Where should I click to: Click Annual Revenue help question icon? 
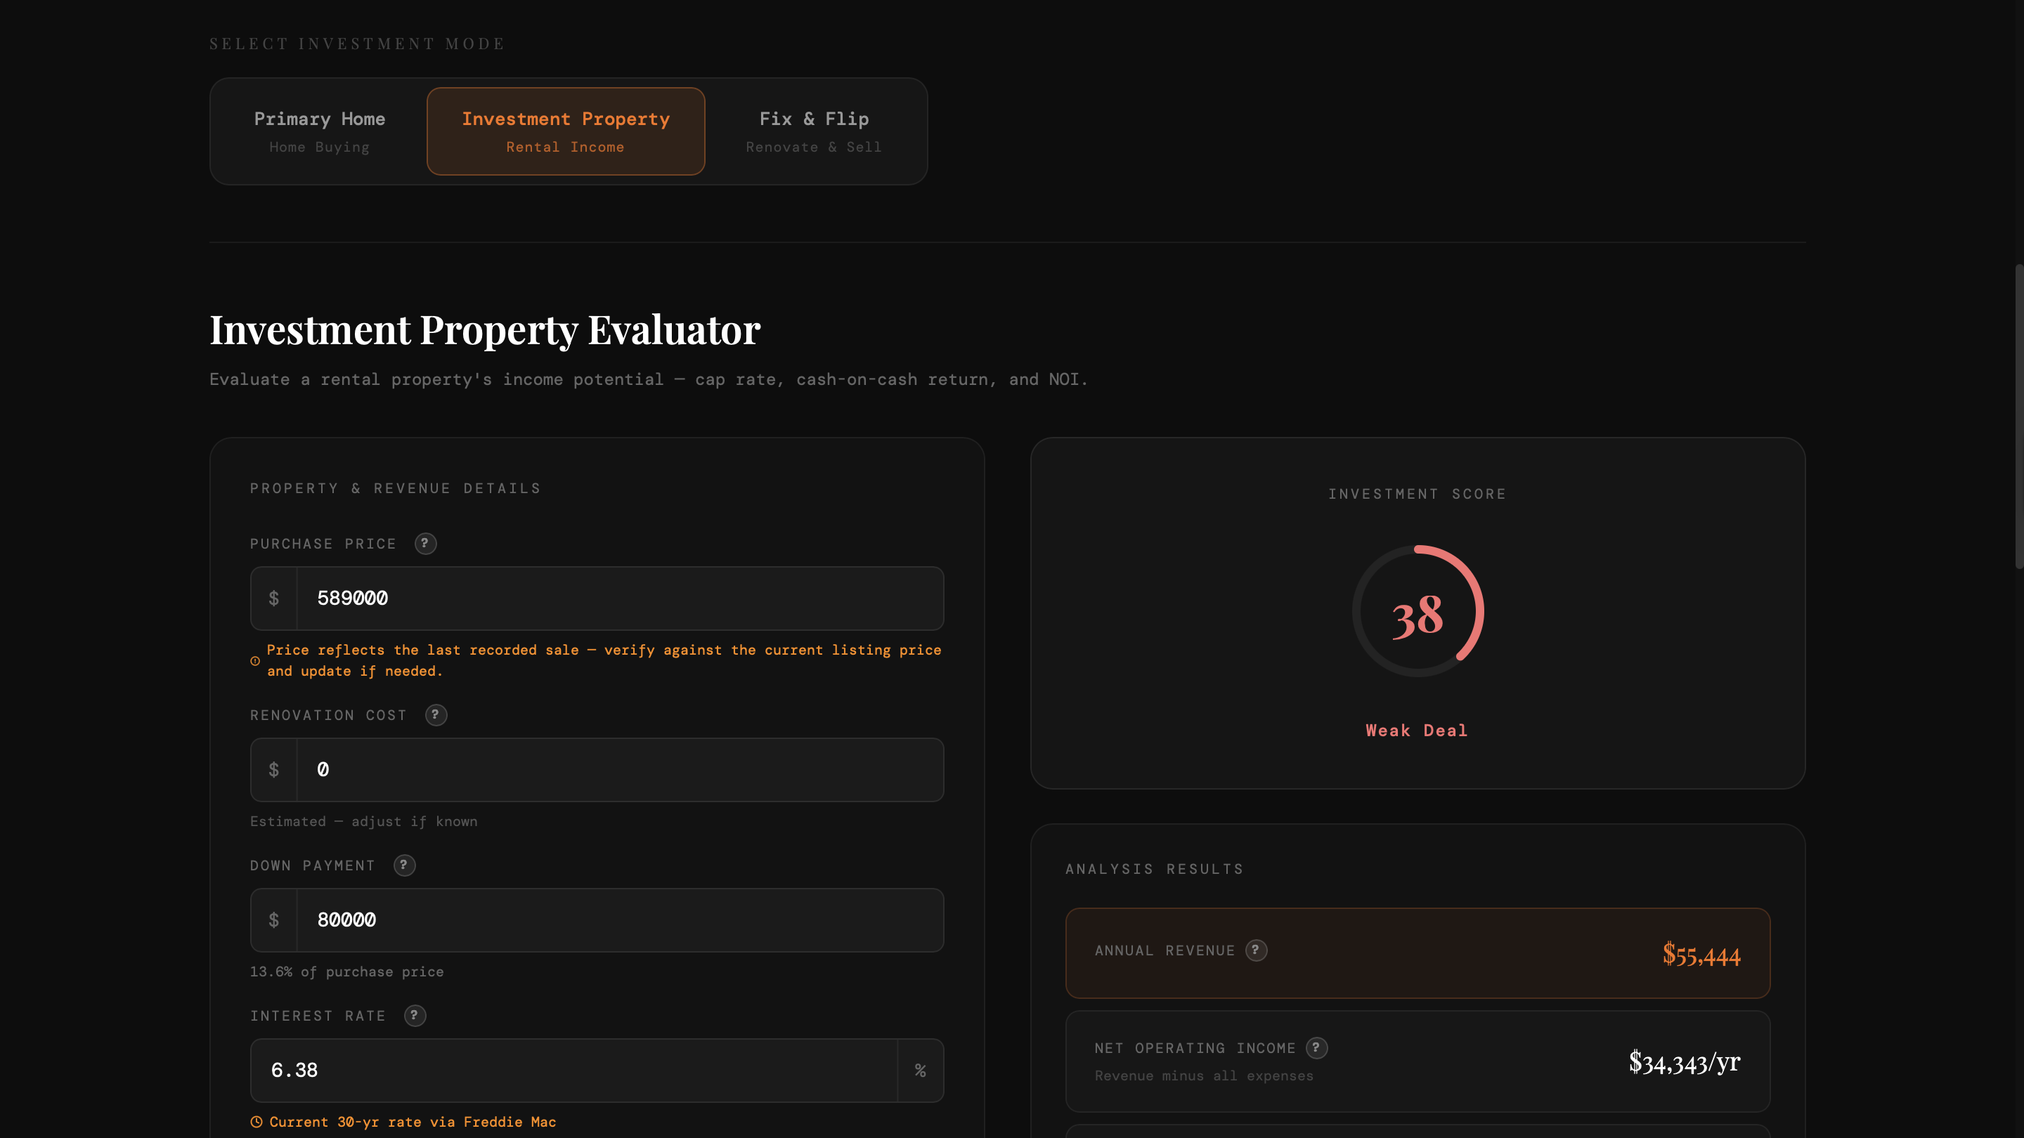pos(1256,950)
